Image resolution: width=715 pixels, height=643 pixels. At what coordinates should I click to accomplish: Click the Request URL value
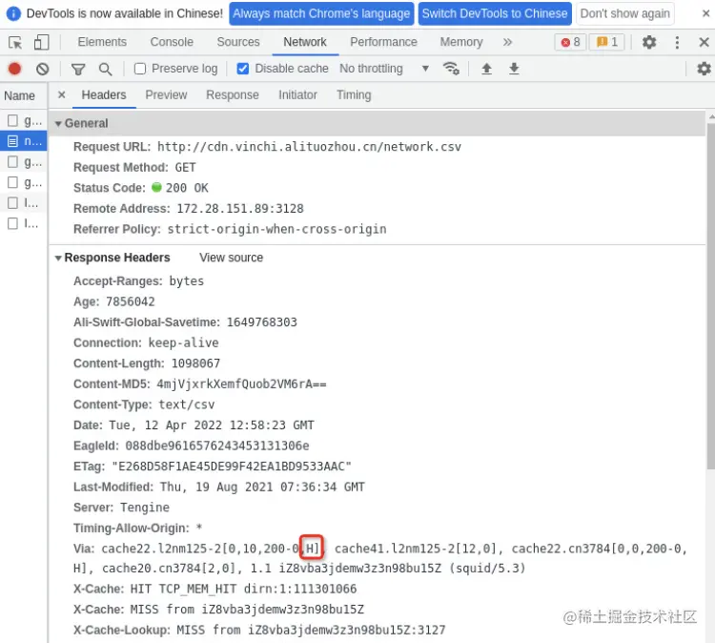tap(309, 147)
